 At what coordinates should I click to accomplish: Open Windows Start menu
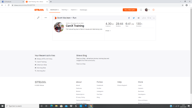(x=2, y=106)
